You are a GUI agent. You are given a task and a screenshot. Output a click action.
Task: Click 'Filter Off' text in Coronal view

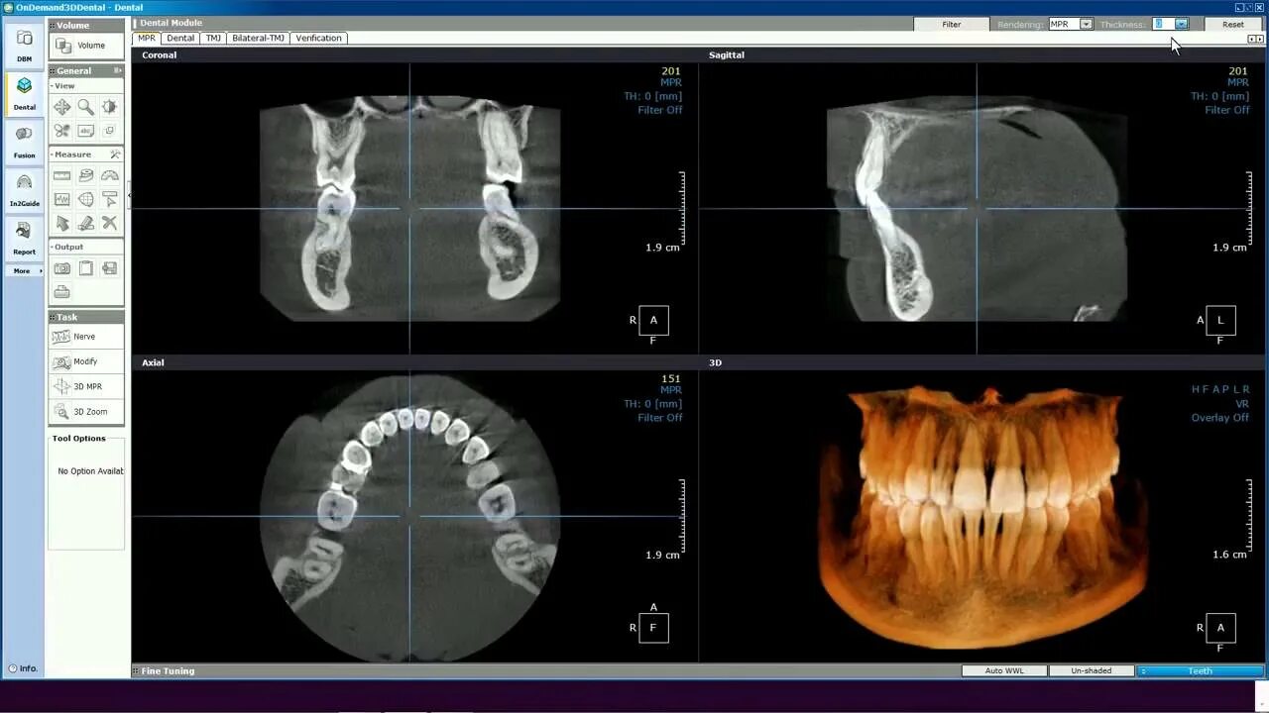point(660,110)
